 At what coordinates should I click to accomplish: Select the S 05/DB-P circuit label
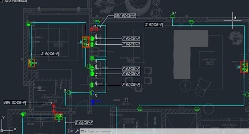click(84, 122)
